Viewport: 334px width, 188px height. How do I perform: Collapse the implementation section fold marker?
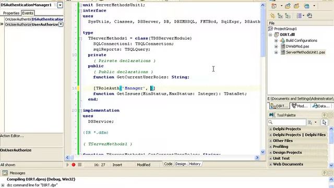[80, 110]
